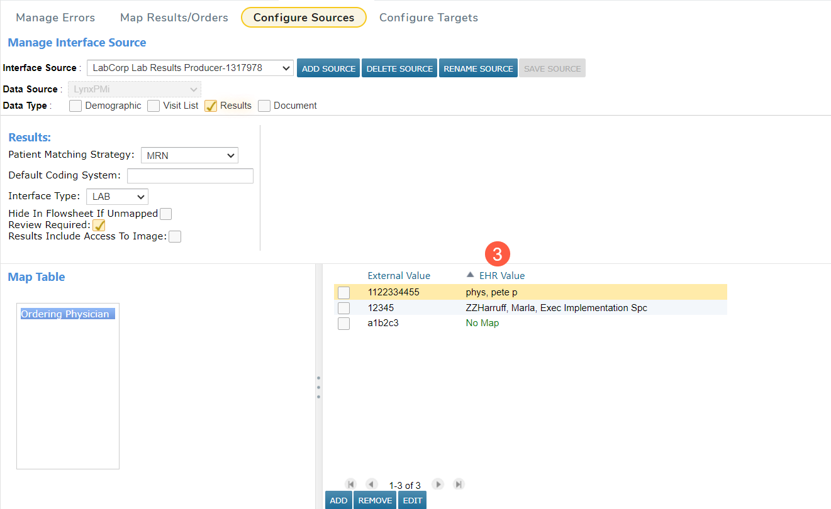Switch to the Manage Errors tab
831x509 pixels.
[x=55, y=18]
